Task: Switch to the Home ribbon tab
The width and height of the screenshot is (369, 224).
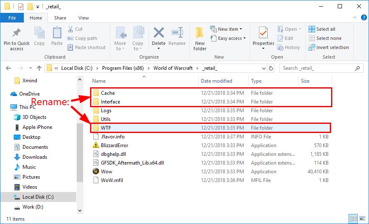Action: click(36, 18)
